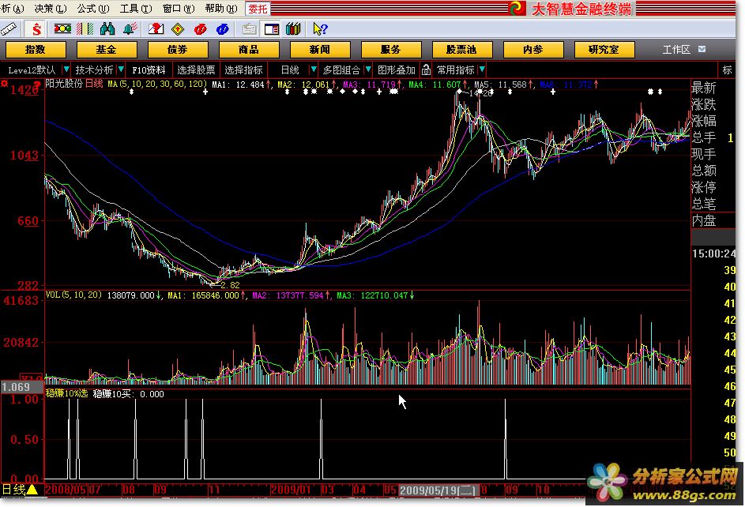Click the envelope with question mark icon
Viewport: 745px width, 507px height.
(x=156, y=29)
